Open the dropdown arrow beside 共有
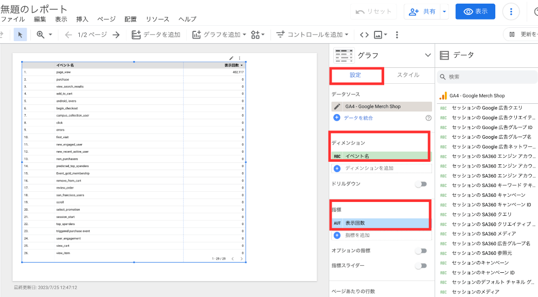The height and width of the screenshot is (297, 538). [x=444, y=12]
